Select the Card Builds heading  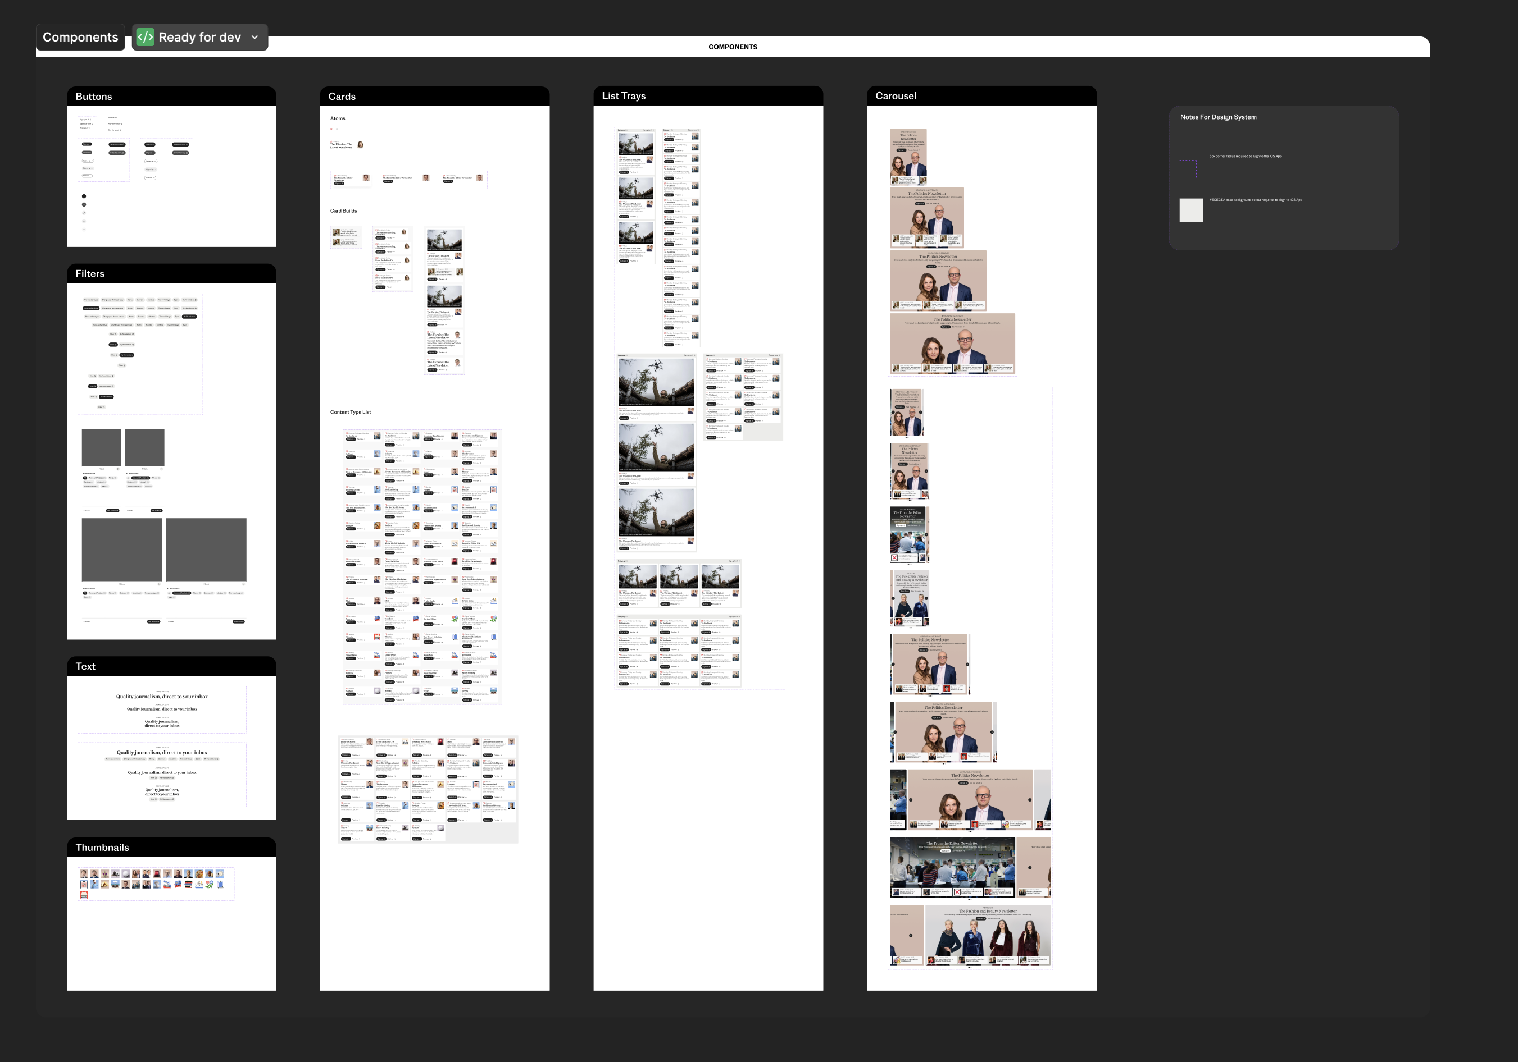click(x=343, y=210)
